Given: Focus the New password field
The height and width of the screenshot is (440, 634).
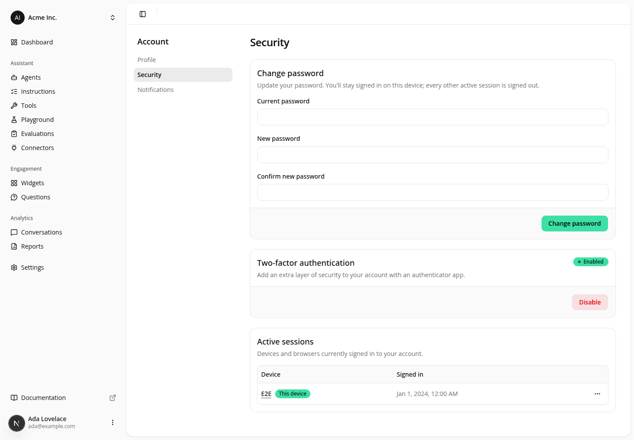Looking at the screenshot, I should [x=433, y=155].
